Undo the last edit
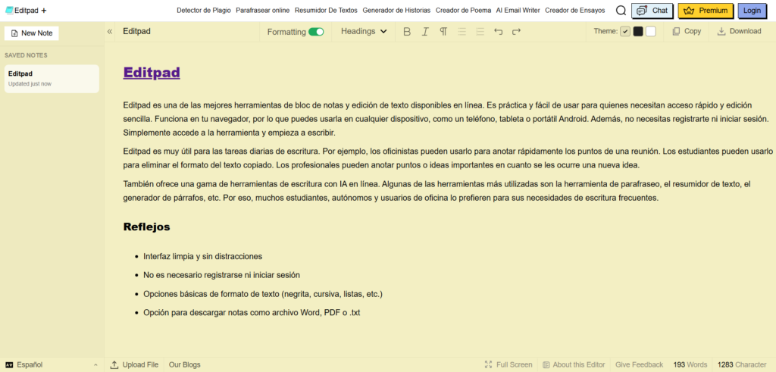This screenshot has height=372, width=776. pos(498,32)
